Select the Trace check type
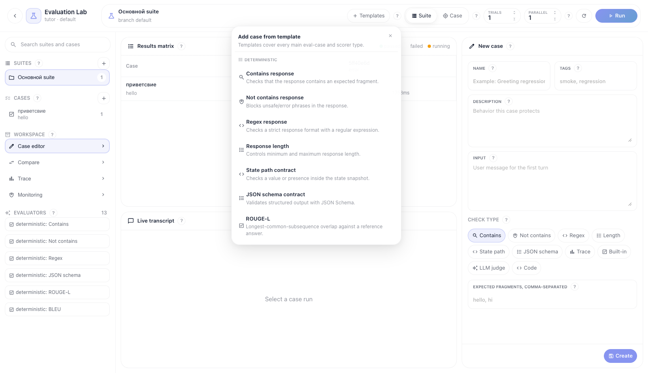 [580, 252]
